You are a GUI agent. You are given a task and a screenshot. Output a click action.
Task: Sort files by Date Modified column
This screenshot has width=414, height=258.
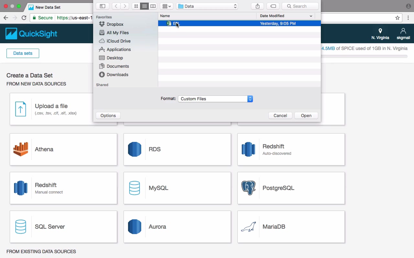[x=286, y=16]
